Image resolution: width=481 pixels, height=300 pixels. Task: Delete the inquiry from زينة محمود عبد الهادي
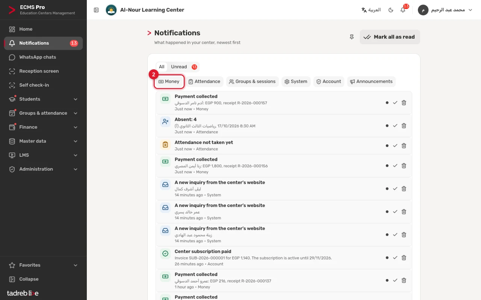404,235
